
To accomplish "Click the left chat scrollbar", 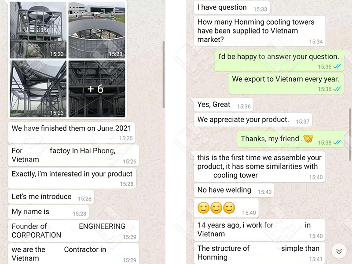I will click(164, 74).
